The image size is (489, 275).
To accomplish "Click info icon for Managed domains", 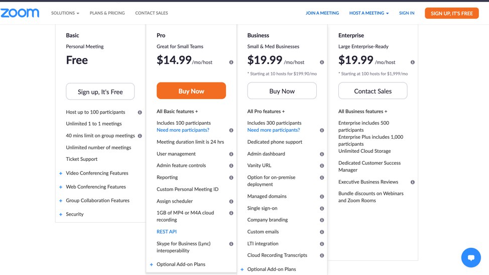I will 322,197.
